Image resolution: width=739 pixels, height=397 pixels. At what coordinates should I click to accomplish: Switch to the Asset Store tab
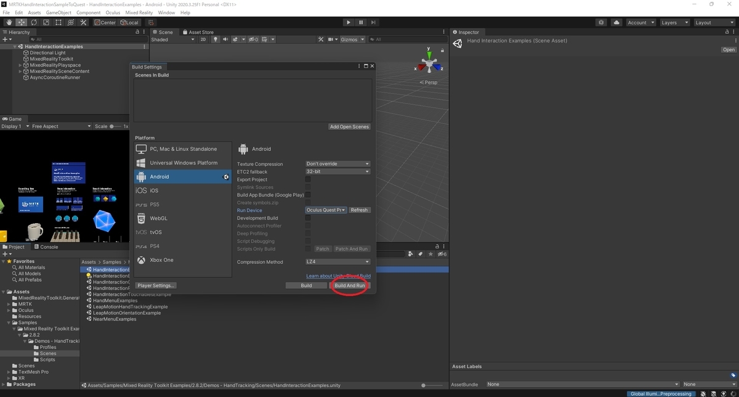point(198,32)
